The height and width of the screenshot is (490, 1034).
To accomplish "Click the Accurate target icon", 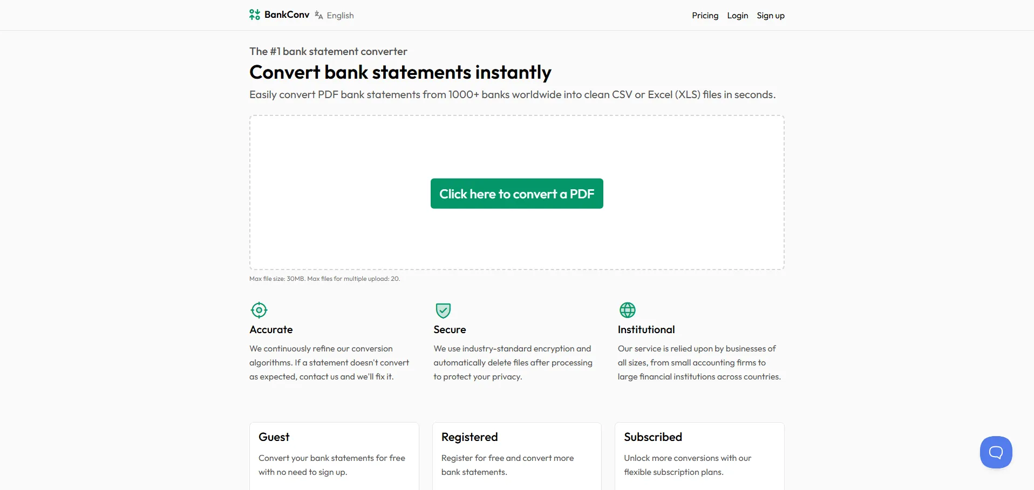I will click(259, 310).
